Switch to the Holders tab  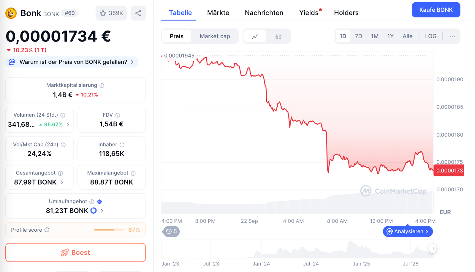346,13
